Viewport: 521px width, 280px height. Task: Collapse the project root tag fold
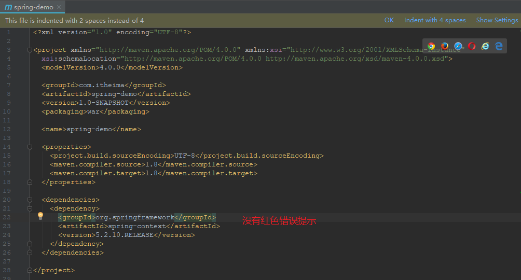(30, 50)
